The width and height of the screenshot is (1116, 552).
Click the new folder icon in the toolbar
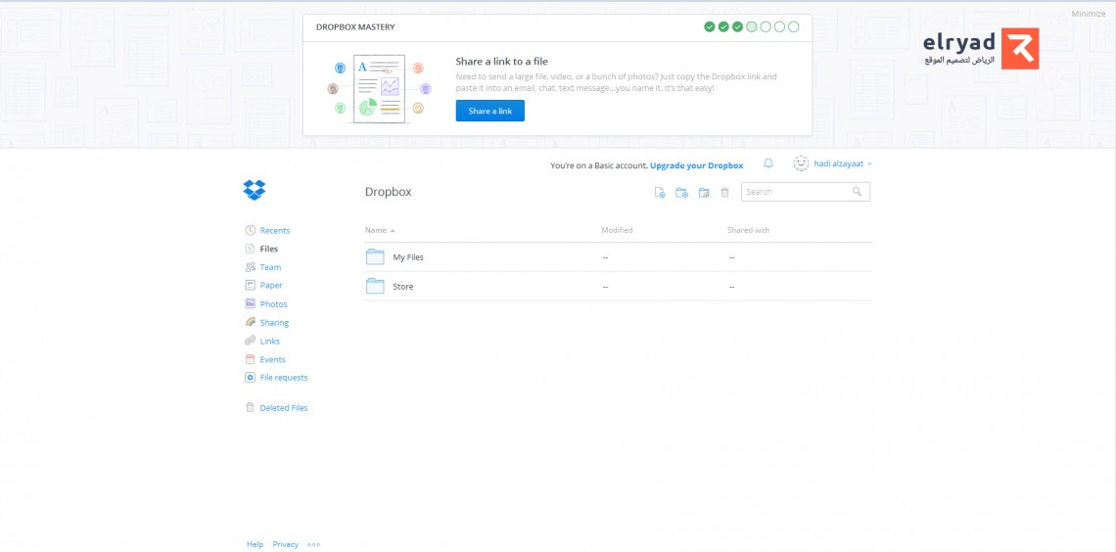[681, 192]
